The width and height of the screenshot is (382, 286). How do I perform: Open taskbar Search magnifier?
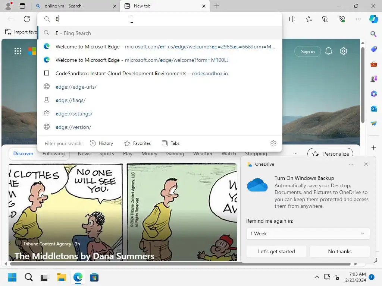point(28,277)
